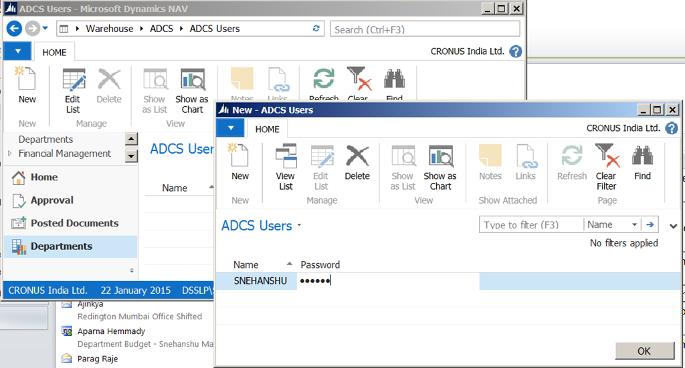685x368 pixels.
Task: Click ADCS Users in the address breadcrumb
Action: point(215,29)
